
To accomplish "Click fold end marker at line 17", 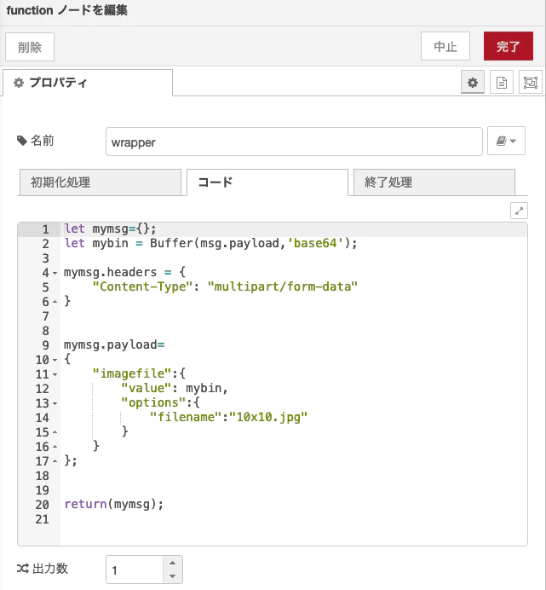I will 55,461.
